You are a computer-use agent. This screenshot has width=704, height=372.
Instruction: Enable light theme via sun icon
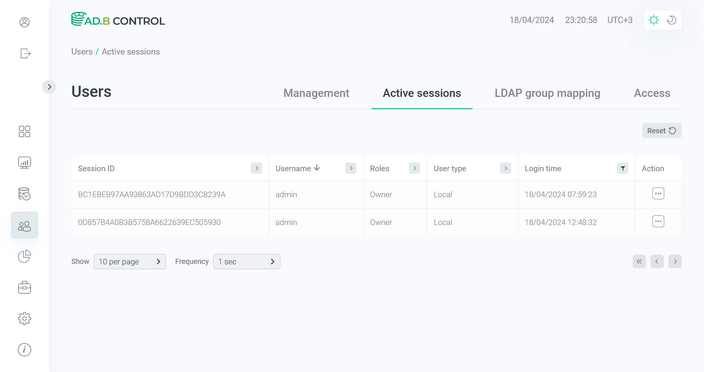pos(654,20)
